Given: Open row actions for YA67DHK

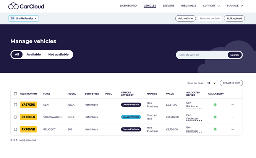Looking at the screenshot, I should tap(233, 105).
